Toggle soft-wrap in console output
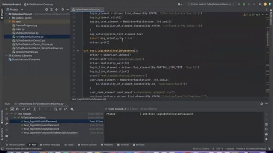Viewport: 273px width, 153px height. (266, 125)
